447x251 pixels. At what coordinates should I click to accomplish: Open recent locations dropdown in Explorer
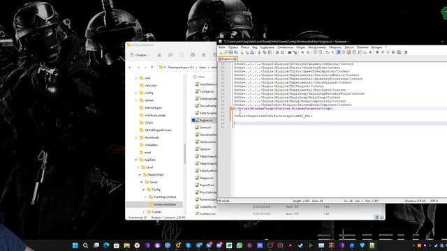pos(145,68)
